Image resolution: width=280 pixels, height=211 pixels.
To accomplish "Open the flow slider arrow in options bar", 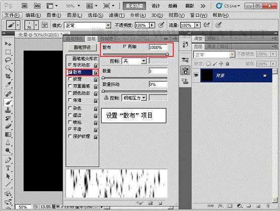I will (197, 25).
